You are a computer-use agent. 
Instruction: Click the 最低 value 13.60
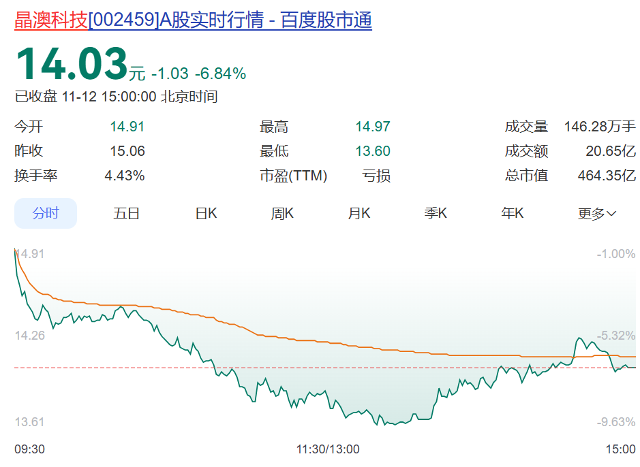click(372, 151)
